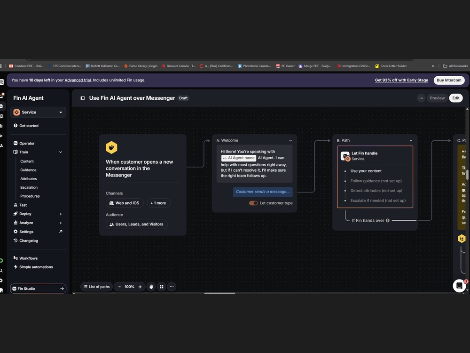This screenshot has width=470, height=353.
Task: Zoom out with the minus button
Action: coord(119,287)
